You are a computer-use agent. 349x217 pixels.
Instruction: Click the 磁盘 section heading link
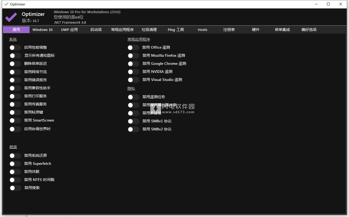[x=13, y=147]
